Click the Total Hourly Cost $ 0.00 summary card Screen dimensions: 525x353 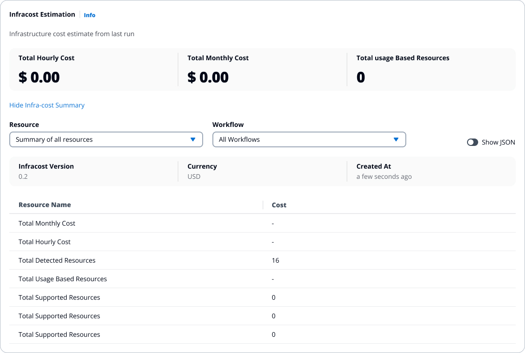coord(93,69)
